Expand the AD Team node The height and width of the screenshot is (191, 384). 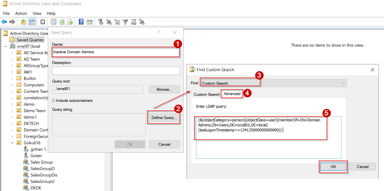(x=12, y=59)
